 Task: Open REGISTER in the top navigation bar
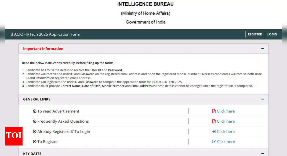(x=255, y=34)
